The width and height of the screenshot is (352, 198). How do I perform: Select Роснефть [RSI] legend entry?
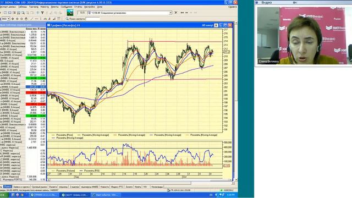click(90, 171)
